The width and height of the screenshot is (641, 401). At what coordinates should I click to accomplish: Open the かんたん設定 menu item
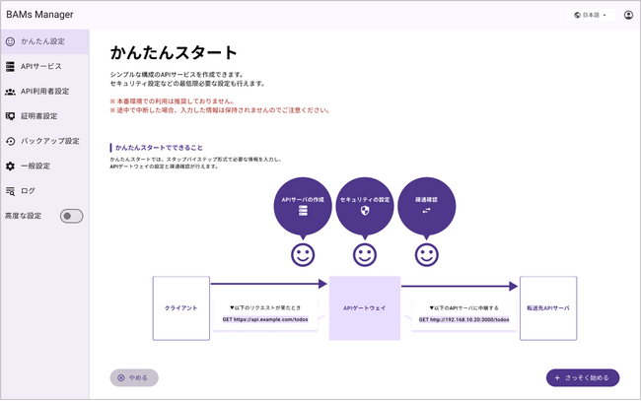point(44,41)
